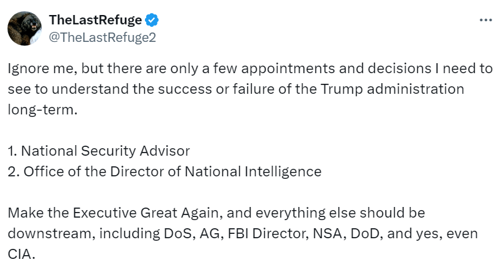Click the final word "CIA." in tweet
501x267 pixels.
pos(21,253)
